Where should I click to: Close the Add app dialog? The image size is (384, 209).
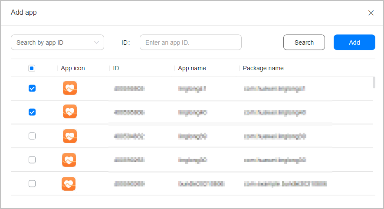point(371,13)
